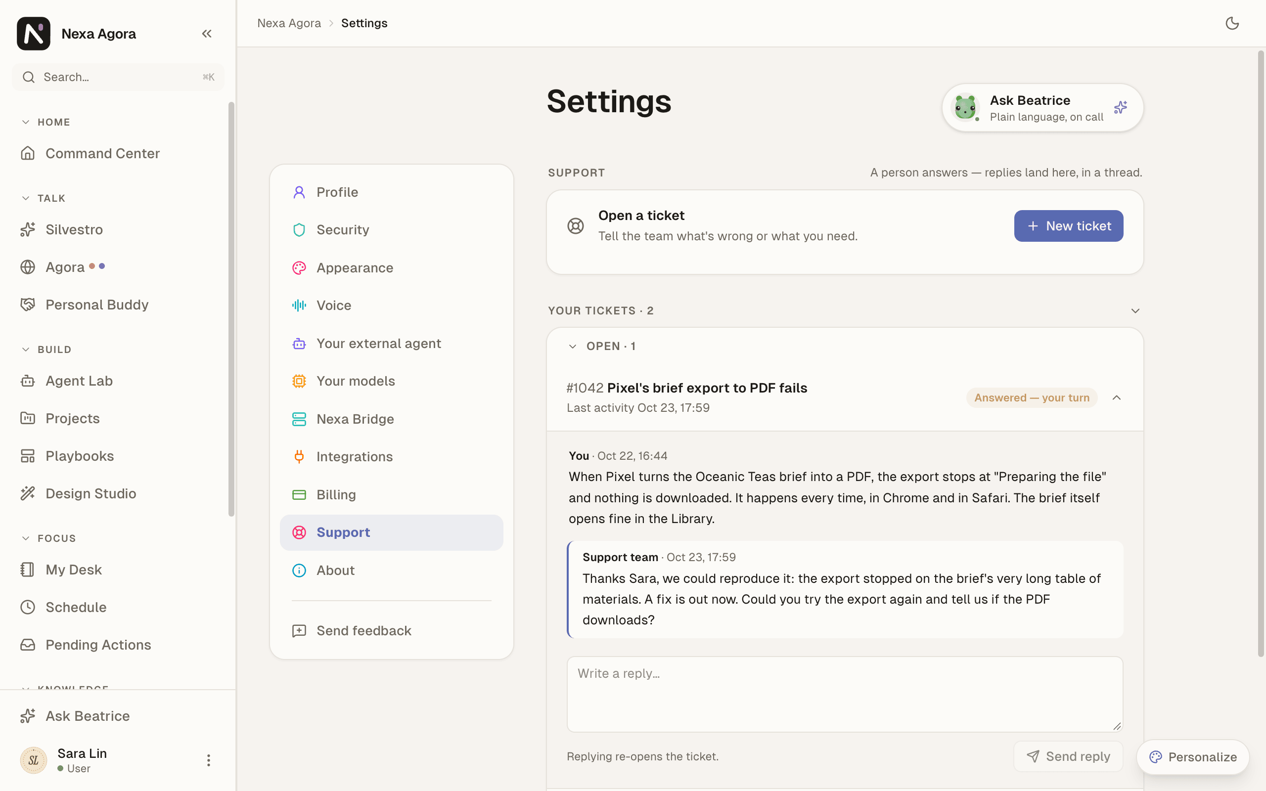Click the Beatrice frog avatar
The image size is (1266, 791).
(x=965, y=108)
